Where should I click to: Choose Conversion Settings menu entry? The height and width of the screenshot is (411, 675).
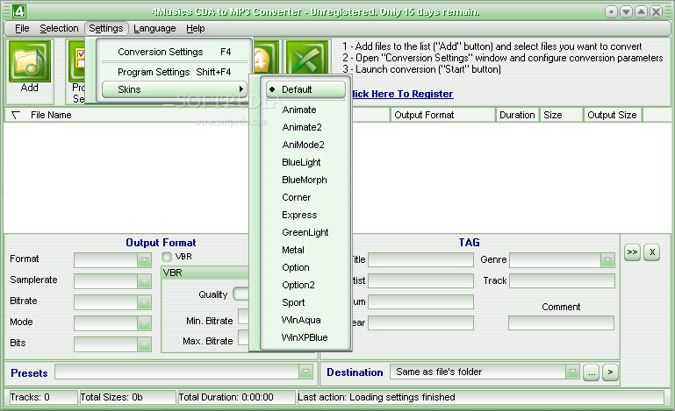[175, 52]
